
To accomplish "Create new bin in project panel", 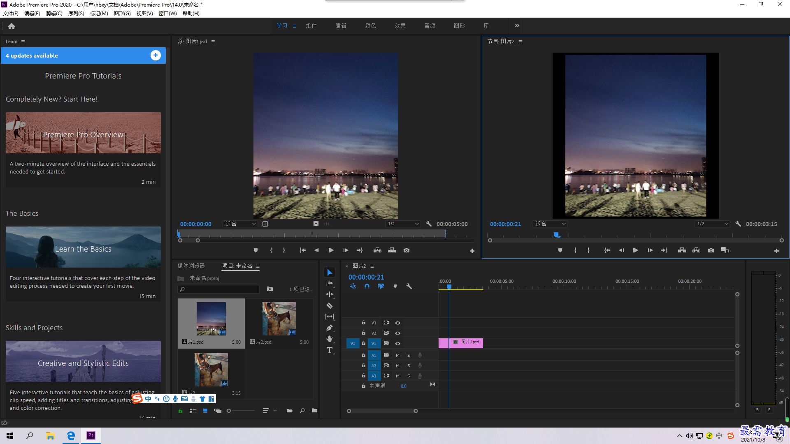I will [314, 411].
